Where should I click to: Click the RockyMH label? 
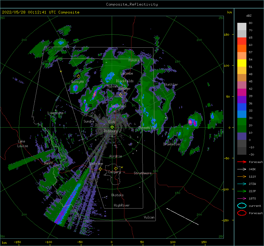[78, 82]
